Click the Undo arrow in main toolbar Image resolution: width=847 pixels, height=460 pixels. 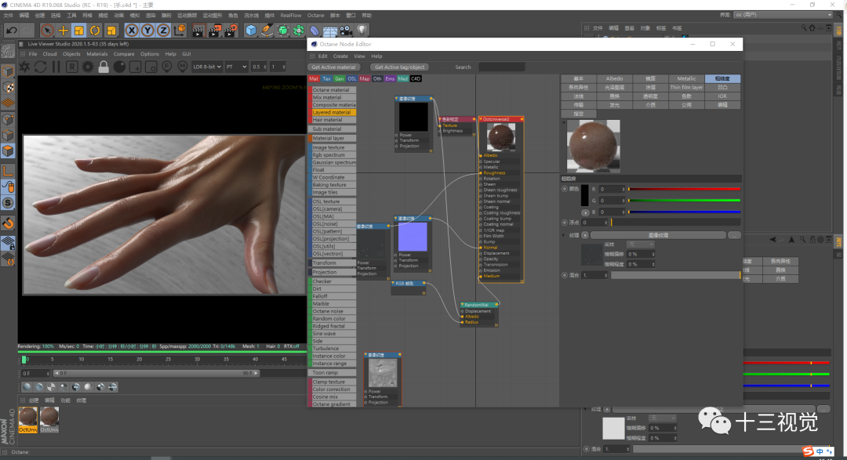point(11,31)
